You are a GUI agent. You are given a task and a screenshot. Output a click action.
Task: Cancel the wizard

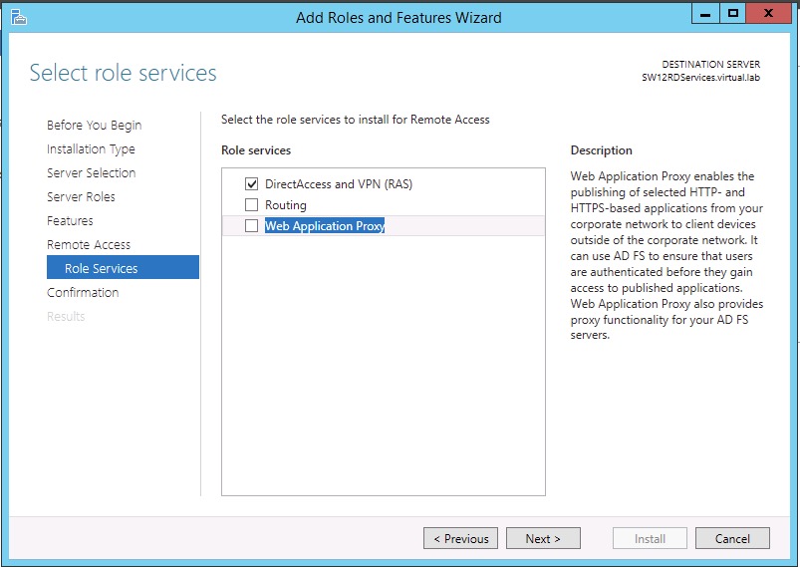[732, 538]
